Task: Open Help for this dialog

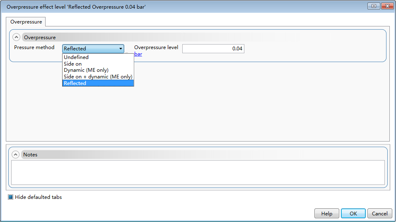Action: [x=326, y=213]
